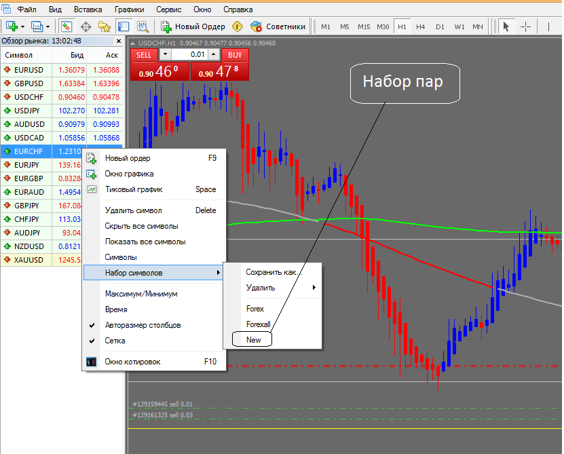Open the lot volume dropdown arrow
Screen dimensions: 564x454
tap(165, 54)
